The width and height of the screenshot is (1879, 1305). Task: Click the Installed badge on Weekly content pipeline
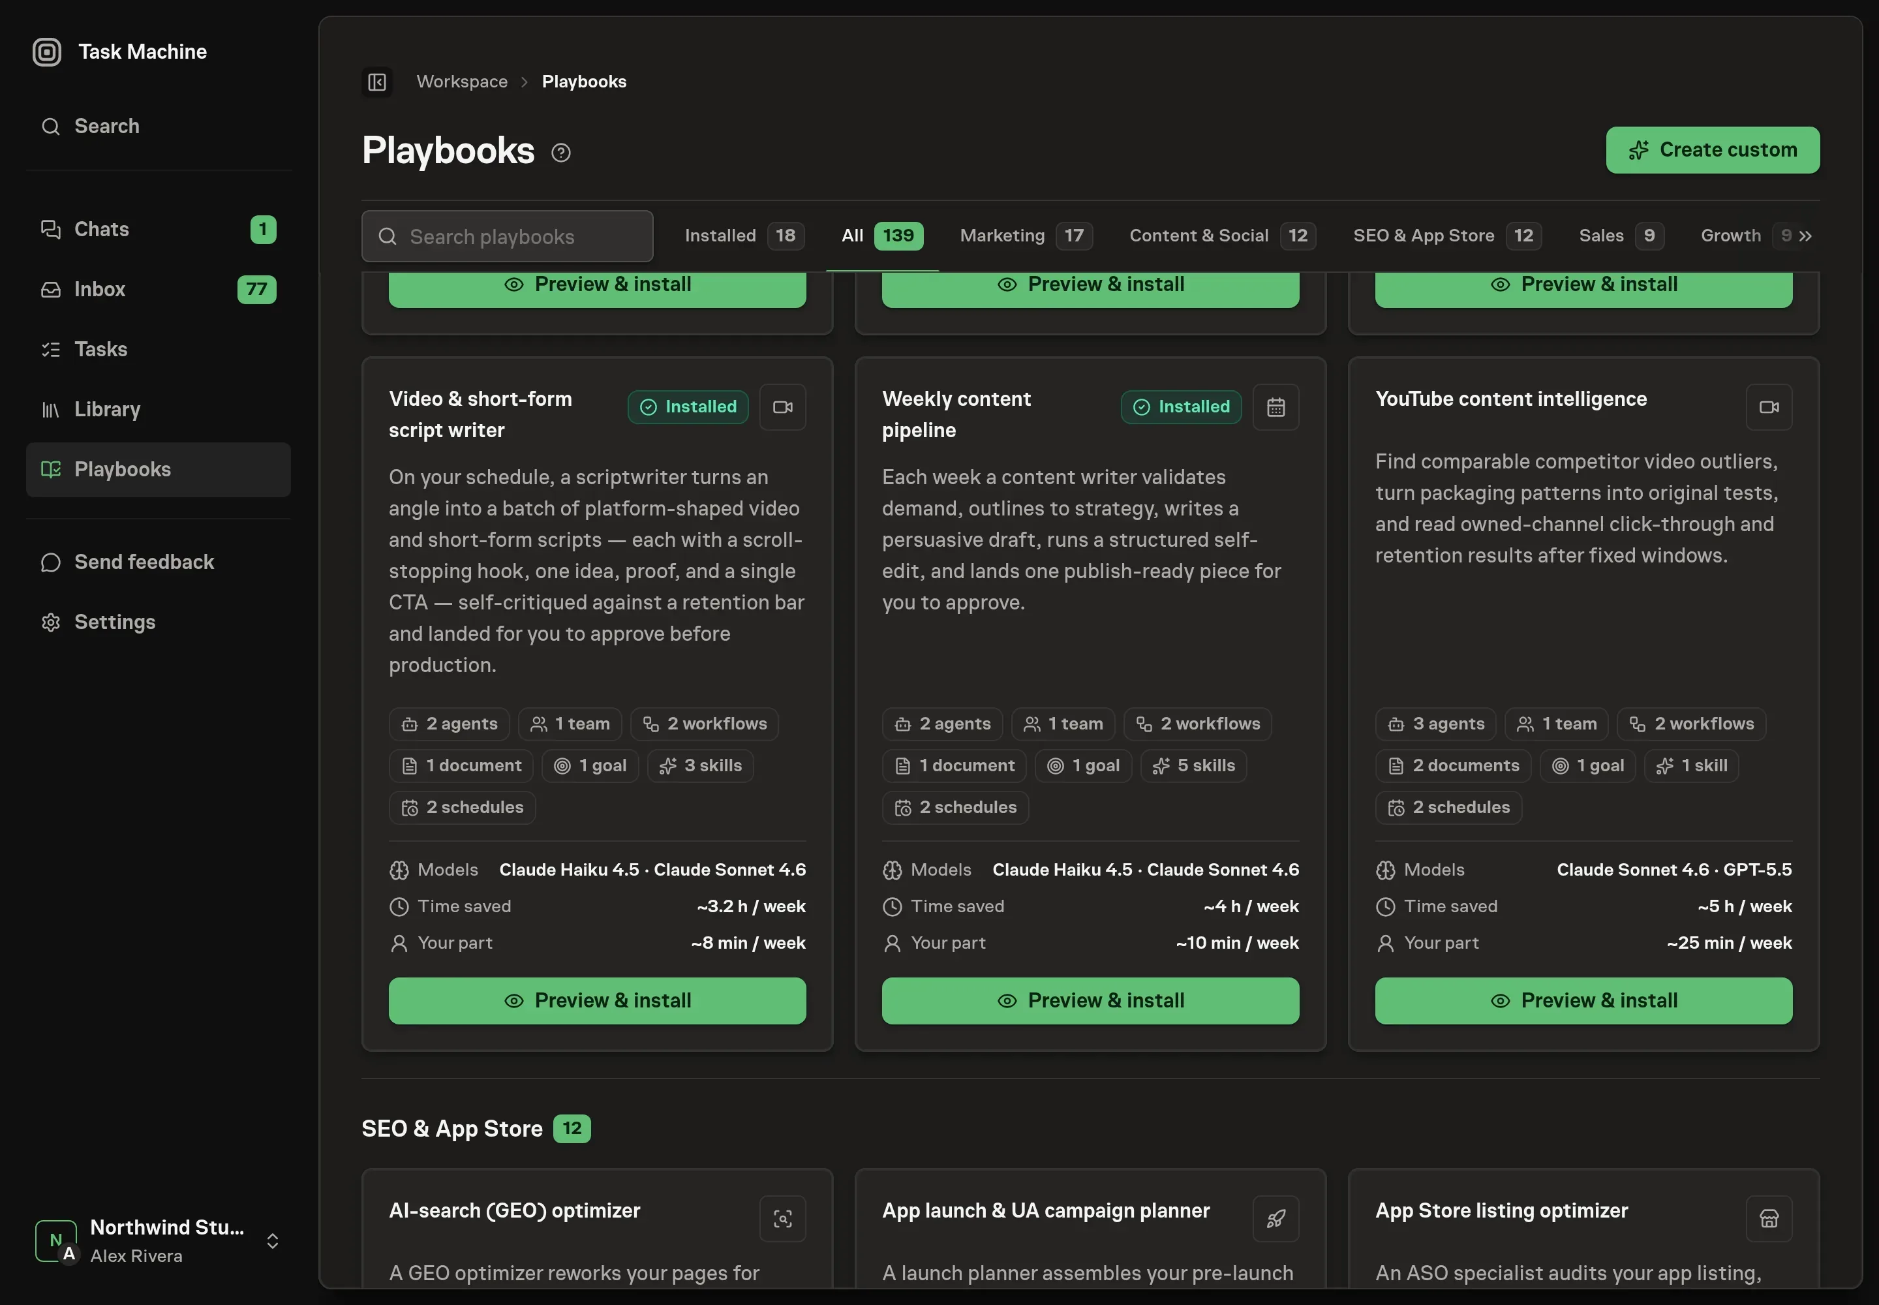(1181, 407)
